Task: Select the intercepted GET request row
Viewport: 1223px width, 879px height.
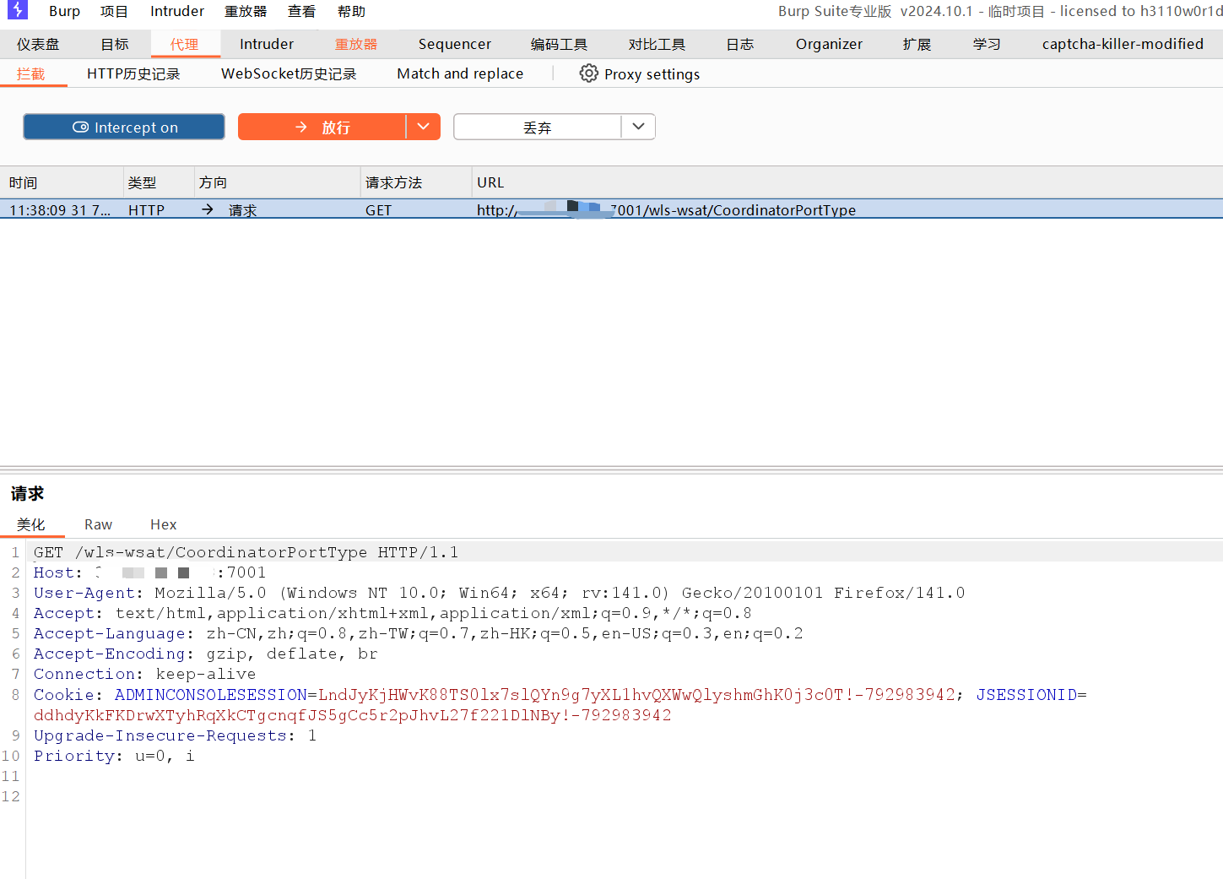Action: pyautogui.click(x=611, y=209)
